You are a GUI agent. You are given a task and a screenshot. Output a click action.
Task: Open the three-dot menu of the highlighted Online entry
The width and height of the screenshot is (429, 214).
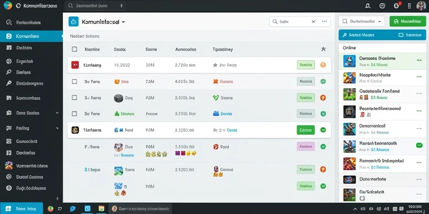(419, 60)
